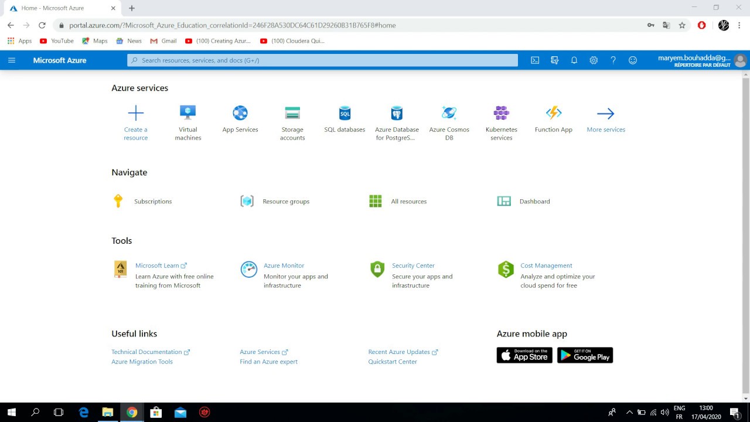Open News bookmark
The height and width of the screenshot is (422, 750).
click(x=129, y=41)
